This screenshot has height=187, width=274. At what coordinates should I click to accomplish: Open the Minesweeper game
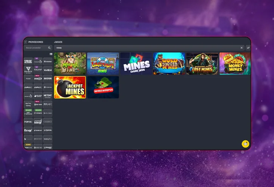point(103,87)
